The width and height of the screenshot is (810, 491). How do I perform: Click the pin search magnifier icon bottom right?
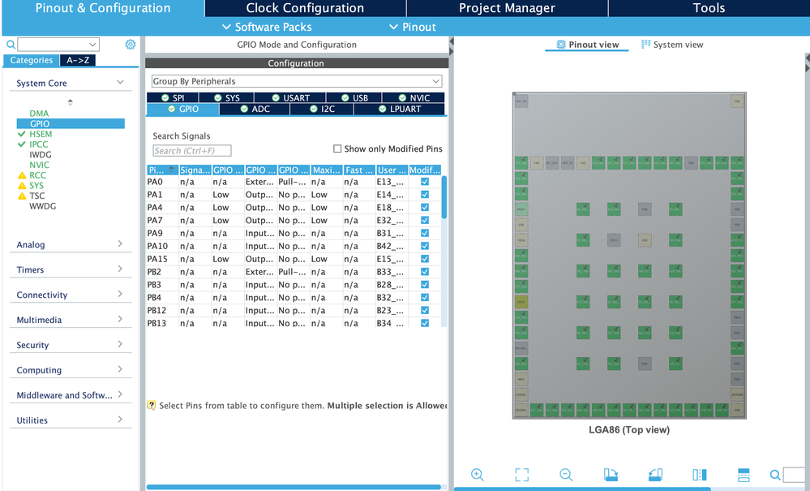[775, 475]
